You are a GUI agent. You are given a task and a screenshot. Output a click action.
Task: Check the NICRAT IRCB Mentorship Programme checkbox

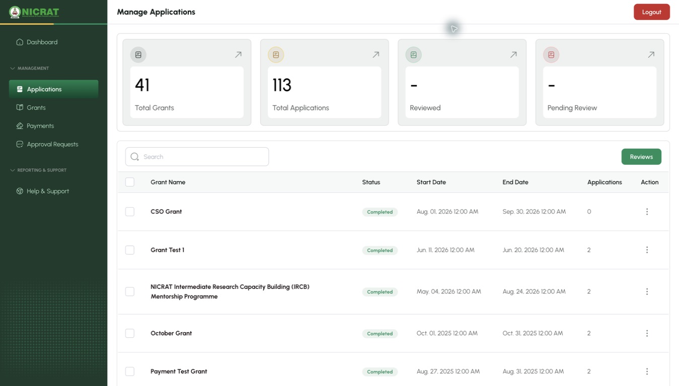point(130,292)
